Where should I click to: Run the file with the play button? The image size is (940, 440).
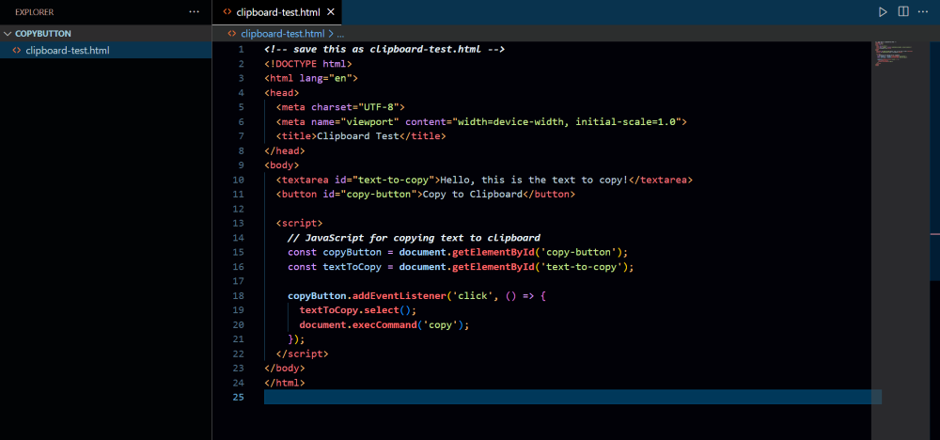pos(883,12)
